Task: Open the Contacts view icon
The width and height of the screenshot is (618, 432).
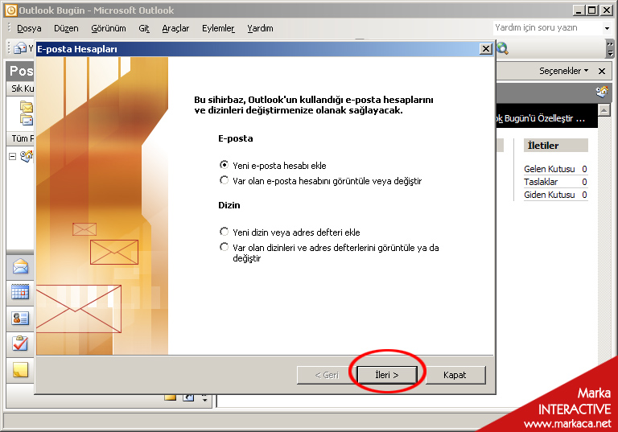Action: pos(20,318)
